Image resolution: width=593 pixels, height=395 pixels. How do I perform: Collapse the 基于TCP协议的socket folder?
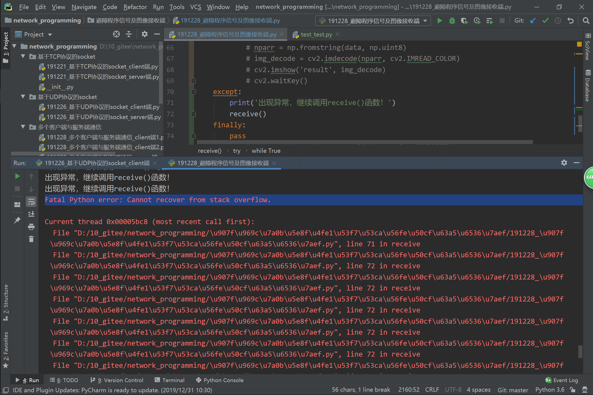coord(23,57)
